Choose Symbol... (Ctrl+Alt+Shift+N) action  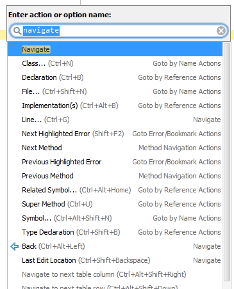[115, 218]
